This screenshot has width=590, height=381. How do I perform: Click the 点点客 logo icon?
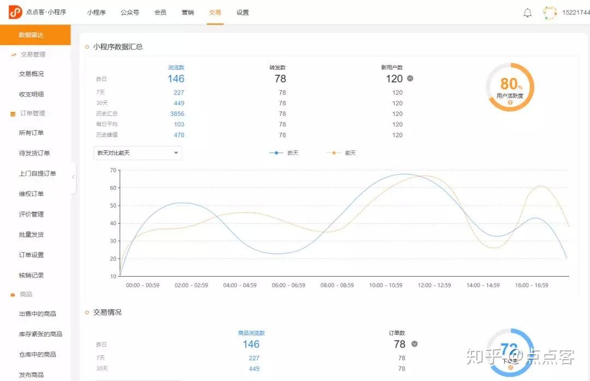[15, 13]
